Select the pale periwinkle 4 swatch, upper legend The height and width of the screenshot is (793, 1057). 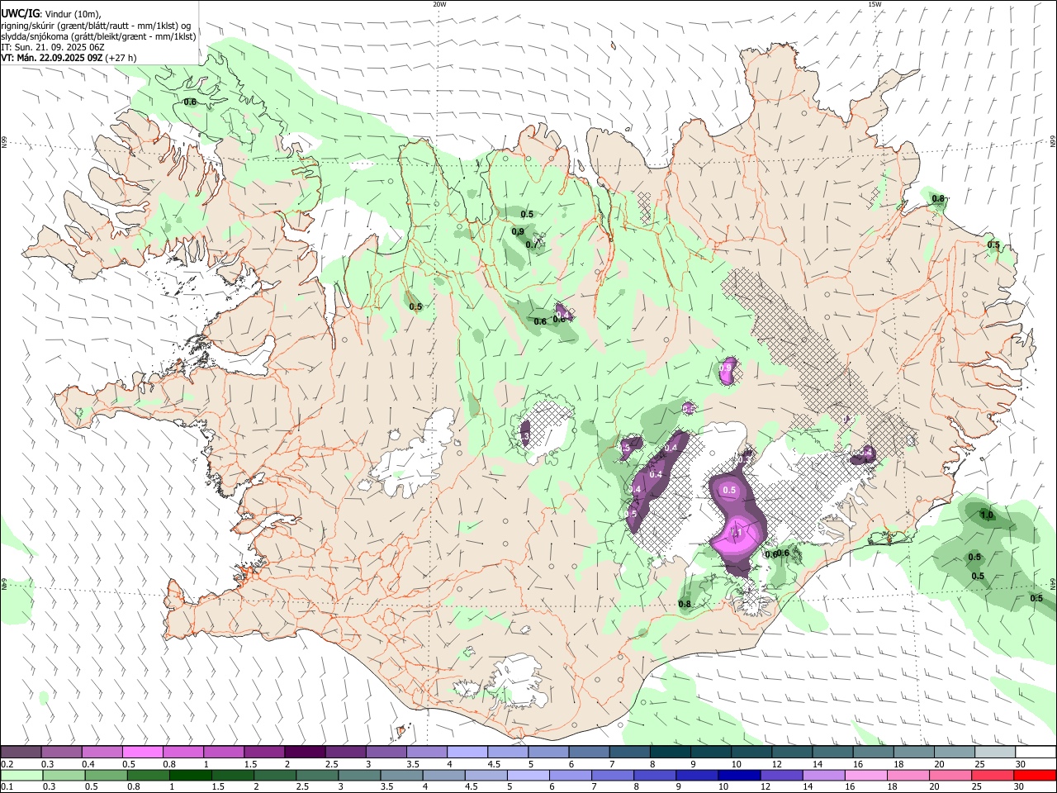point(467,753)
